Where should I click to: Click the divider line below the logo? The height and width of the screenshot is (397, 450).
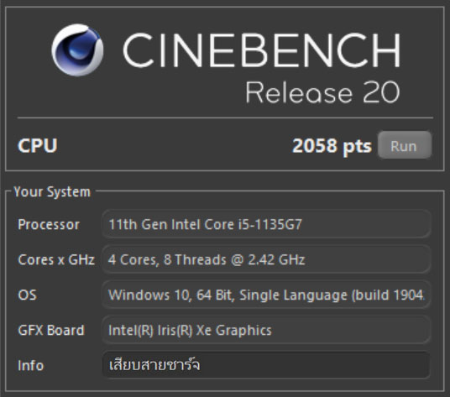click(225, 118)
